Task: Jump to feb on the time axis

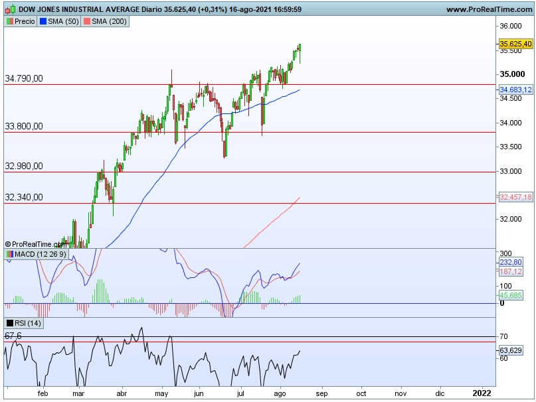Action: click(x=43, y=393)
